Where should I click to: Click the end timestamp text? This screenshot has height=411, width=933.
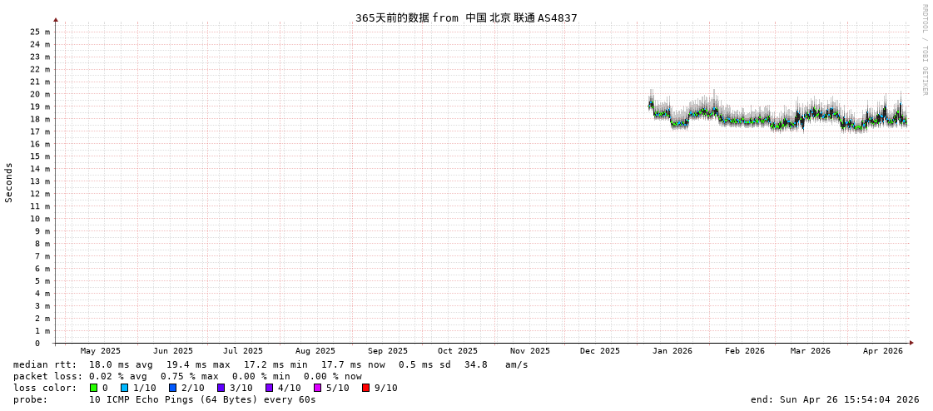pyautogui.click(x=835, y=399)
